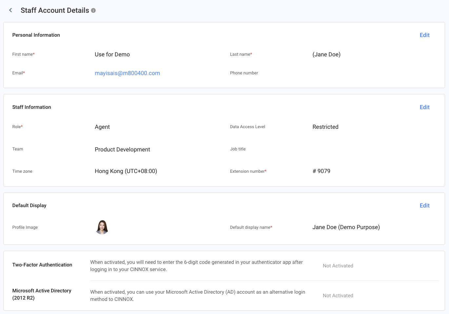Click the extension number # 9079
Viewport: 449px width, 314px height.
point(321,171)
